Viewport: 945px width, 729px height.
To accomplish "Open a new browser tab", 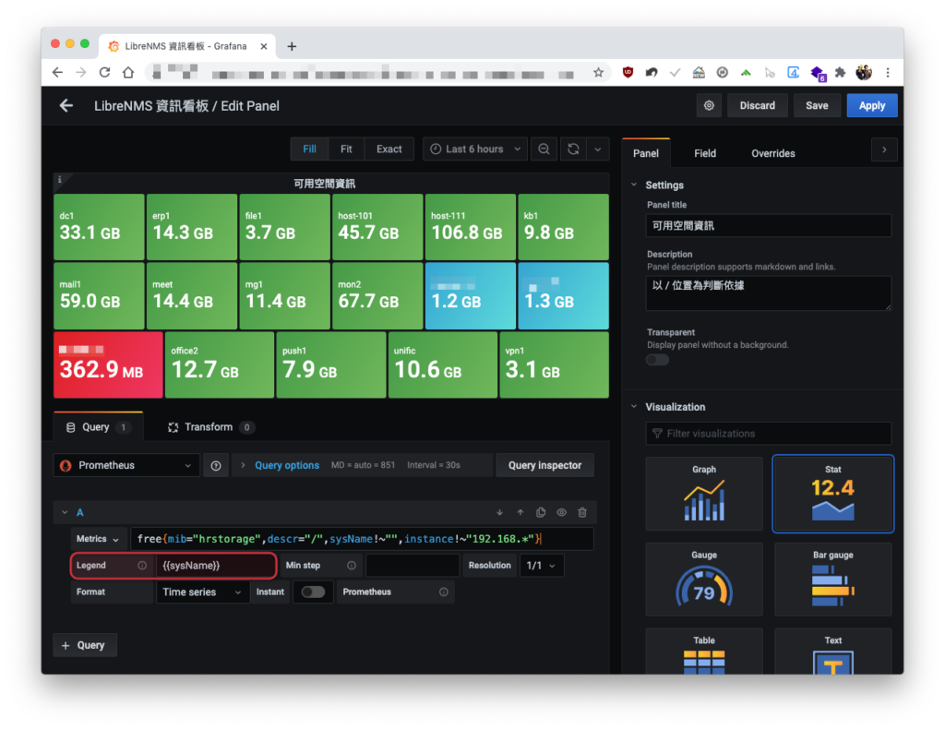I will 292,46.
